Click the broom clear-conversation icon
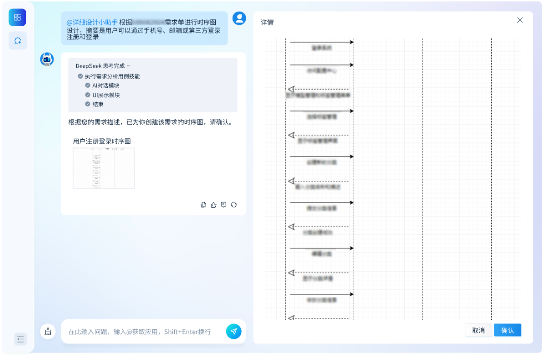Viewport: 543px width, 356px height. pyautogui.click(x=48, y=331)
